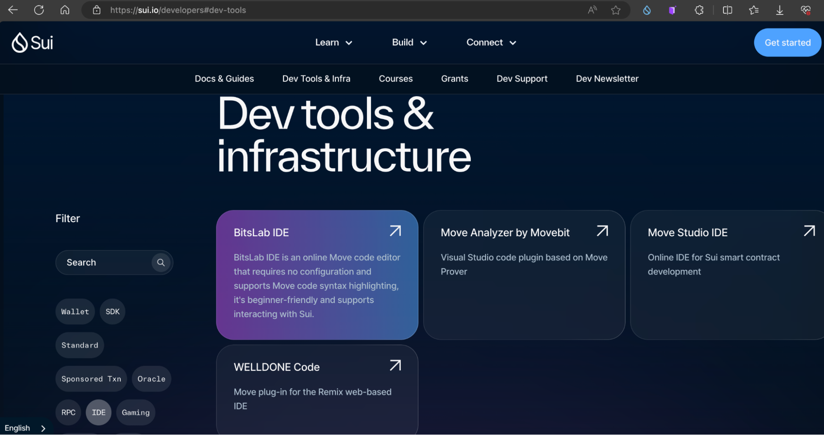Toggle the SDK filter tag
The height and width of the screenshot is (435, 824).
point(113,311)
